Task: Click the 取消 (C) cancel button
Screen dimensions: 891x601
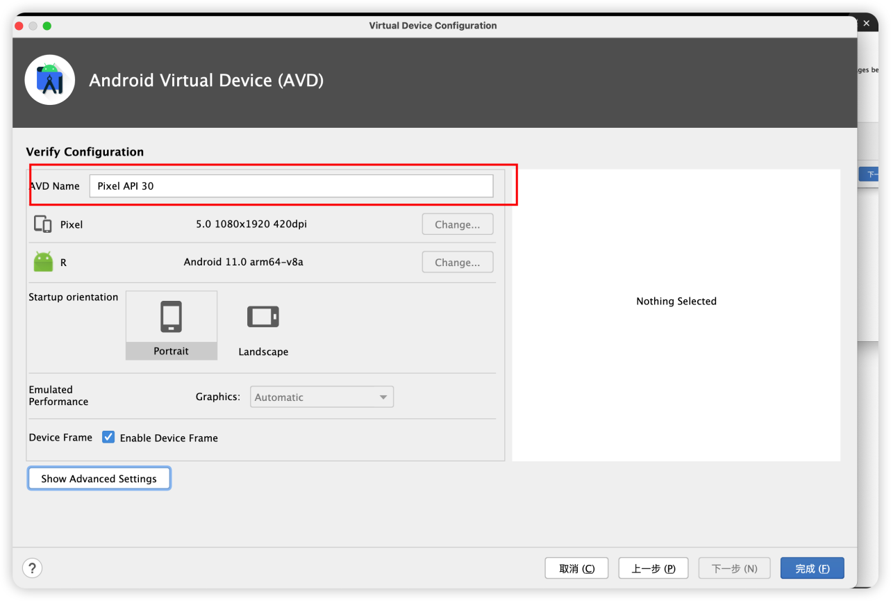Action: click(x=576, y=568)
